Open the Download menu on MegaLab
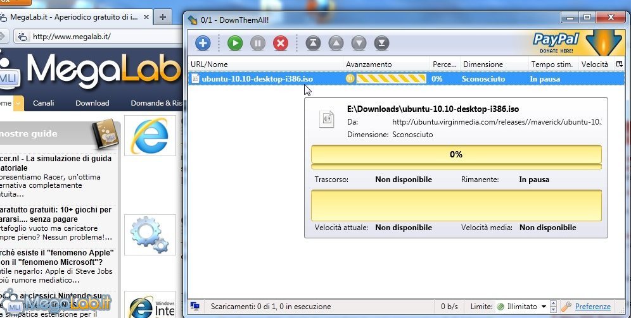Viewport: 631px width, 318px height. tap(92, 103)
